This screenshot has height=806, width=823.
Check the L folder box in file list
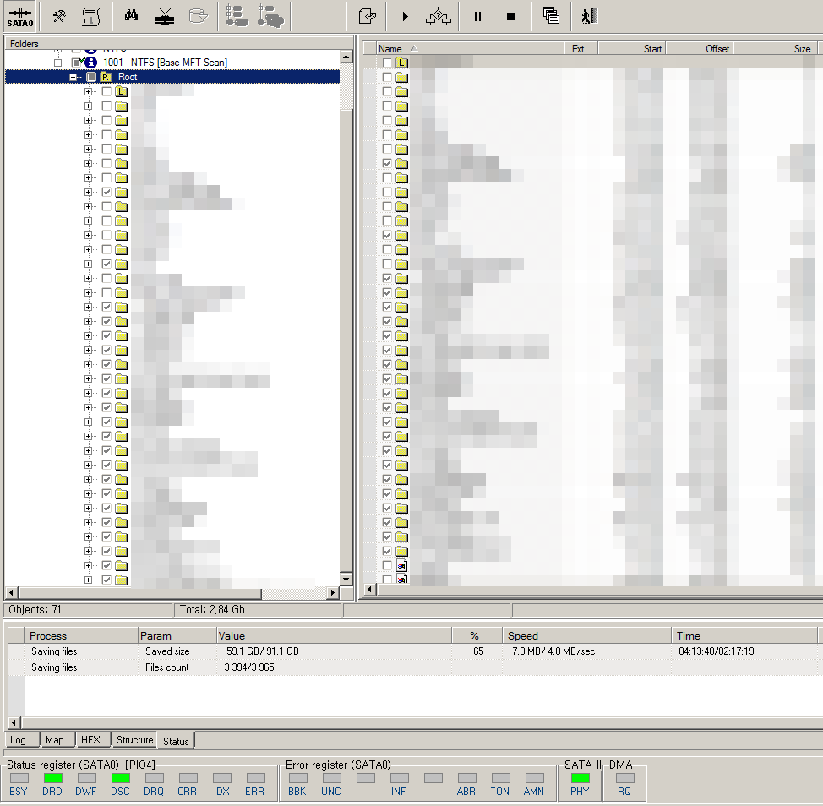click(387, 63)
